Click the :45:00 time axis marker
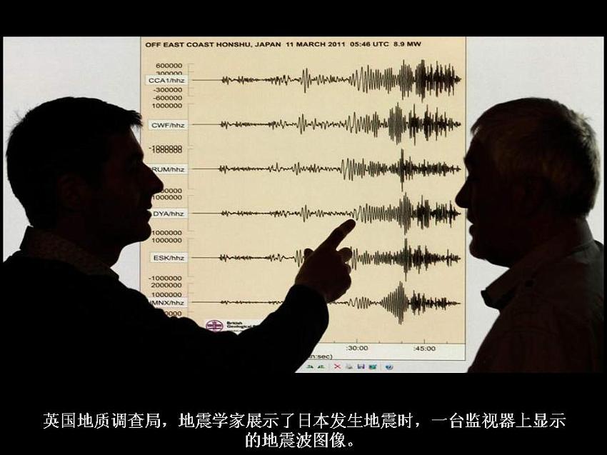Screen dimensions: 607x455 coord(424,349)
